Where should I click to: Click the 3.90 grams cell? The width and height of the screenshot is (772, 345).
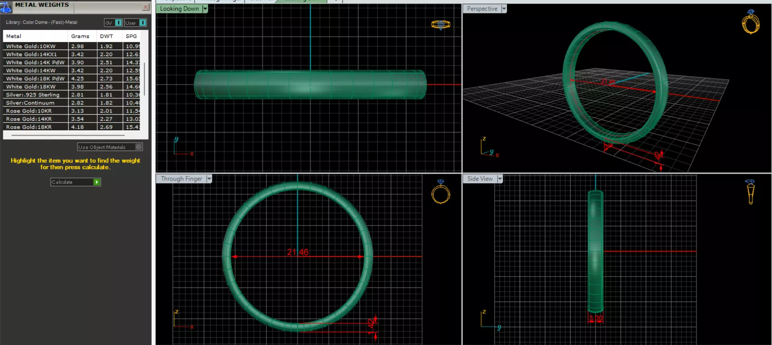pos(82,62)
